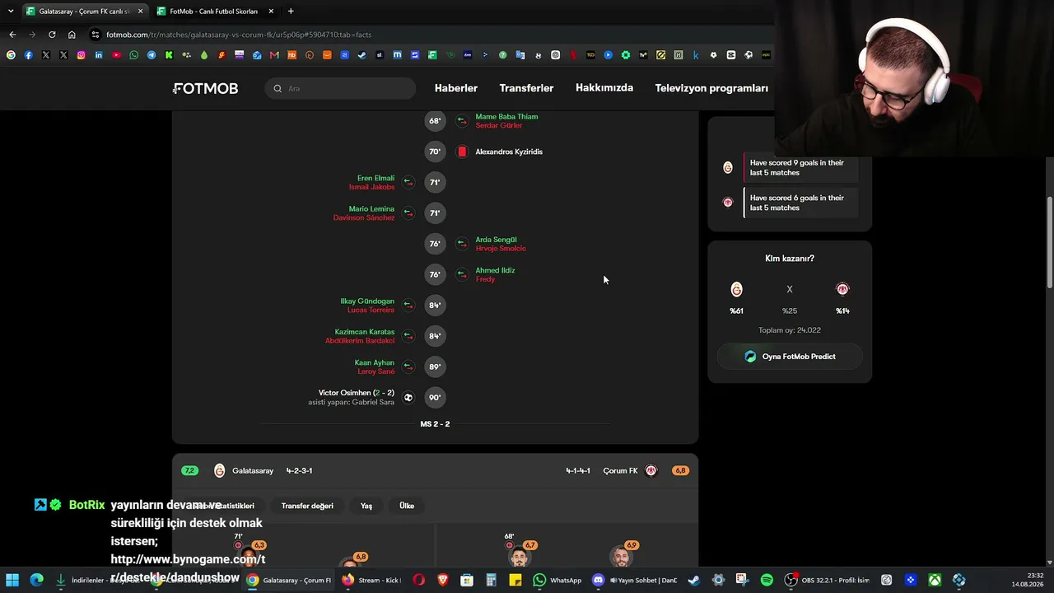
Task: Open the WhatsApp bookmark
Action: pos(134,55)
